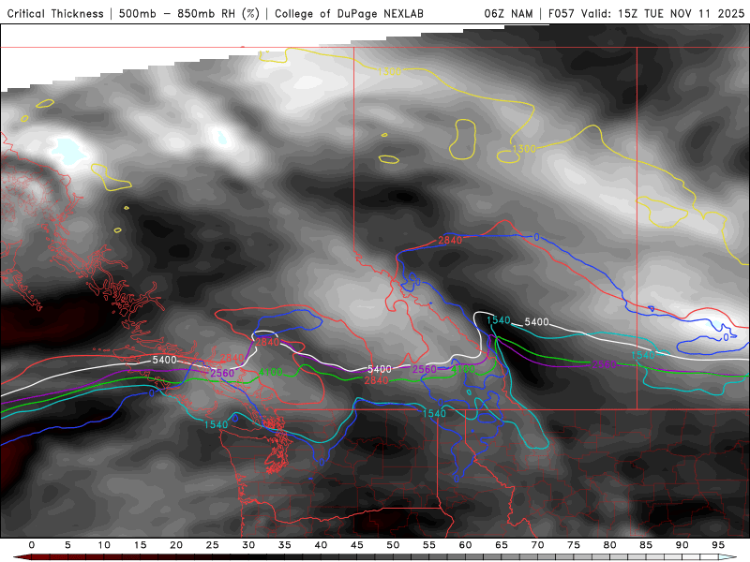Viewport: 750px width, 562px height.
Task: Click "College of DuPage NEXLAB" in header
Action: (x=349, y=14)
